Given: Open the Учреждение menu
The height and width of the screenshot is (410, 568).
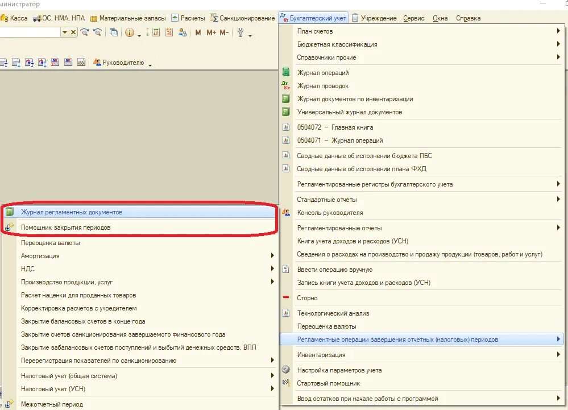Looking at the screenshot, I should tap(374, 18).
